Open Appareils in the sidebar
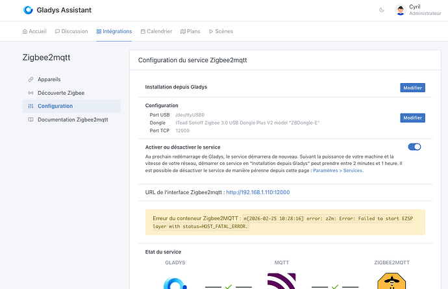The height and width of the screenshot is (289, 448). pos(71,79)
